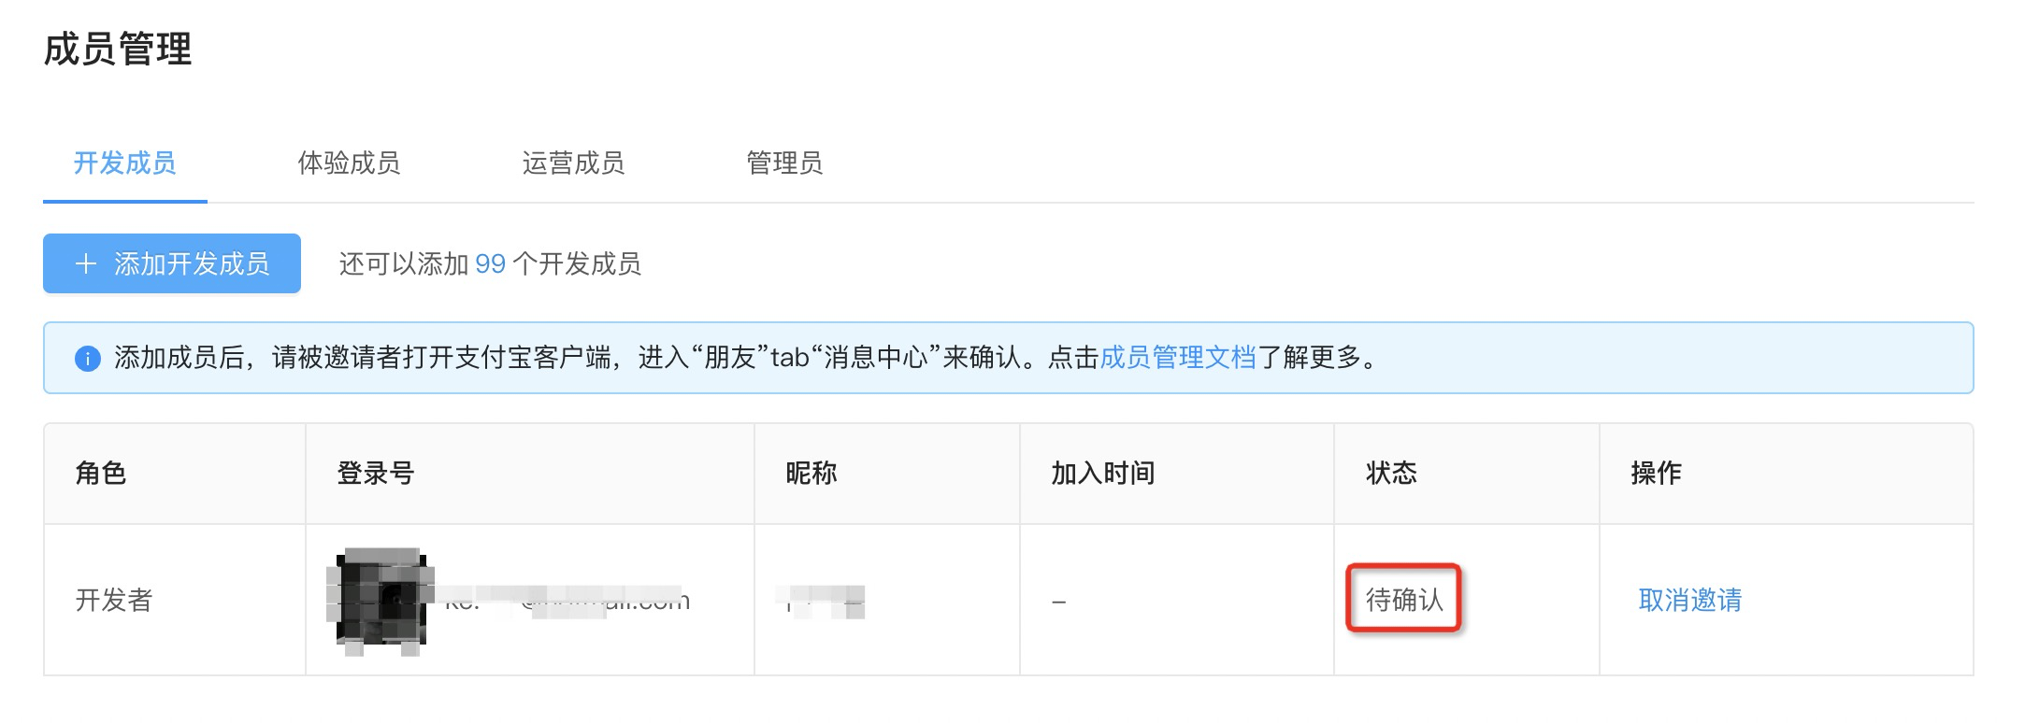Screen dimensions: 2025x723
Task: Switch to the 开发成员 tab
Action: pos(124,163)
